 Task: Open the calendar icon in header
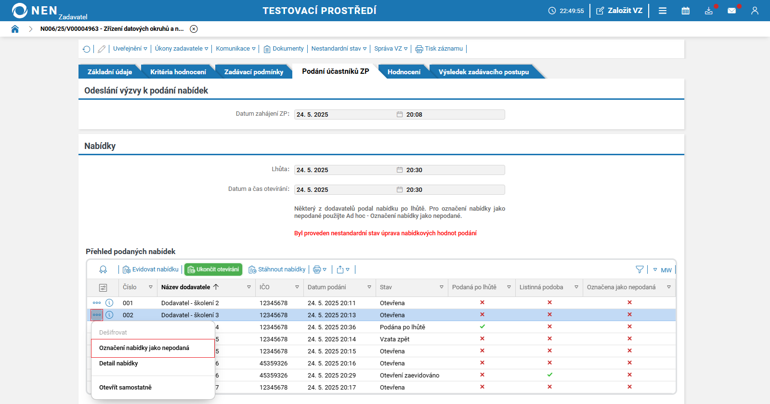685,11
